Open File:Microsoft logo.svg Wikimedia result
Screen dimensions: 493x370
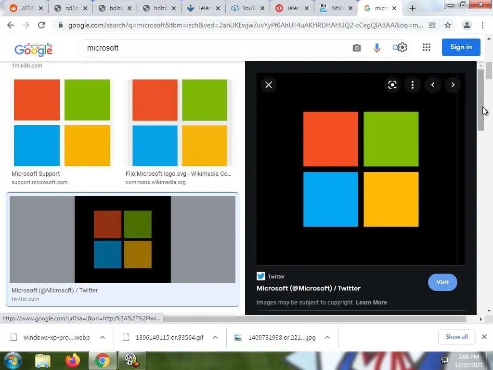click(x=178, y=173)
